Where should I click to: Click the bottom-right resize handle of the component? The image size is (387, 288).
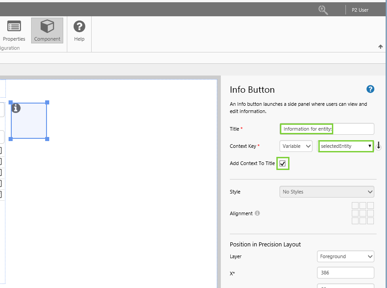pos(47,139)
